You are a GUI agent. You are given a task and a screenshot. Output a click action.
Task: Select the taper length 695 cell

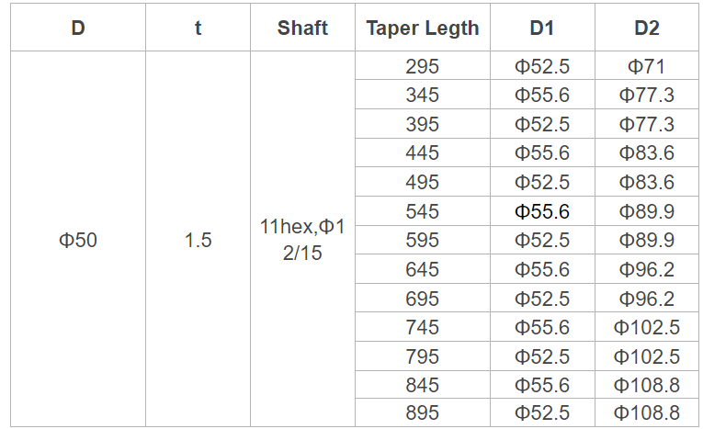(x=423, y=299)
